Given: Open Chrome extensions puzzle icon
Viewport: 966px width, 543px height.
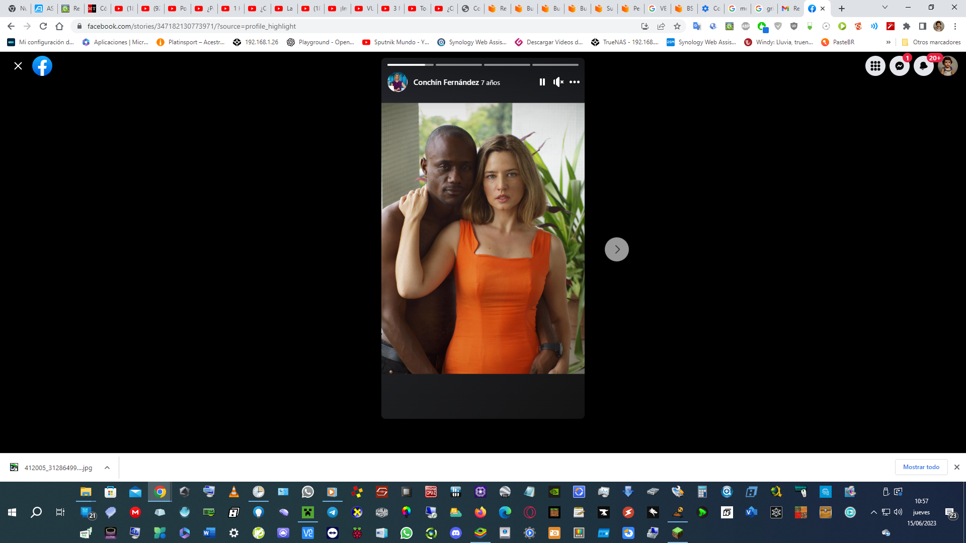Looking at the screenshot, I should 907,26.
